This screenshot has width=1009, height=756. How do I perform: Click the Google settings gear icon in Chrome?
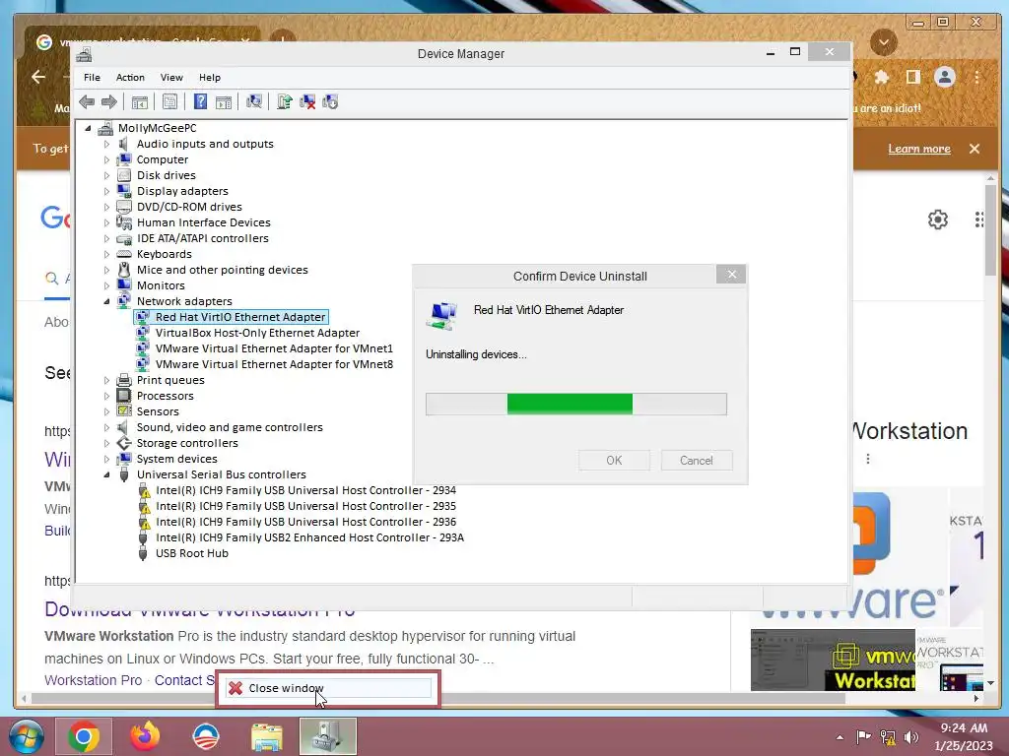938,220
